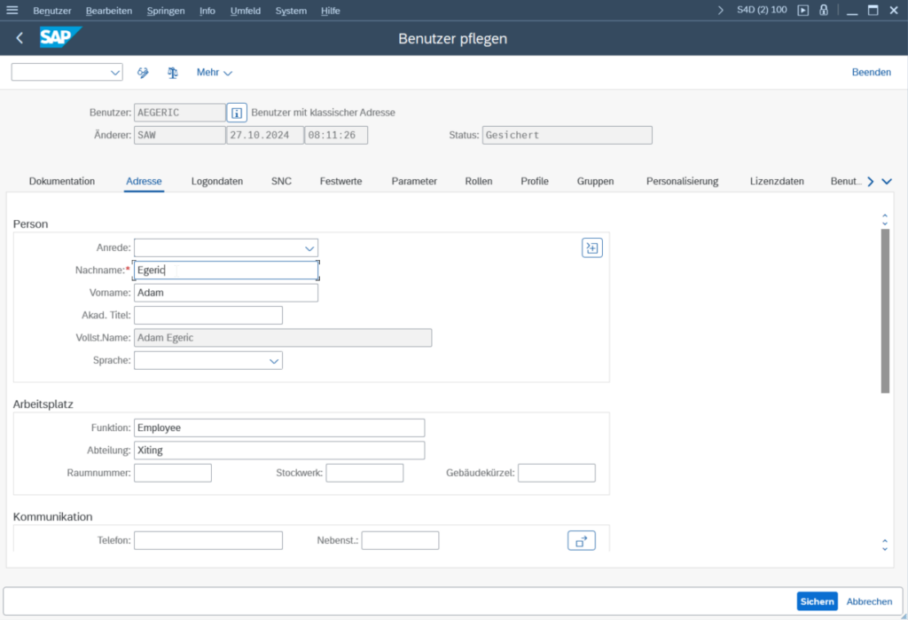Switch to the Rollen tab
The width and height of the screenshot is (908, 620).
pos(478,181)
